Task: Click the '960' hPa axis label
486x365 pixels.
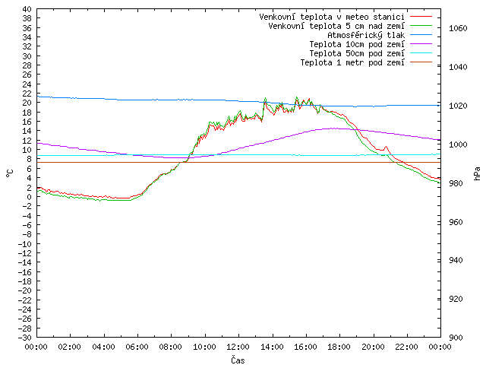Action: (456, 222)
